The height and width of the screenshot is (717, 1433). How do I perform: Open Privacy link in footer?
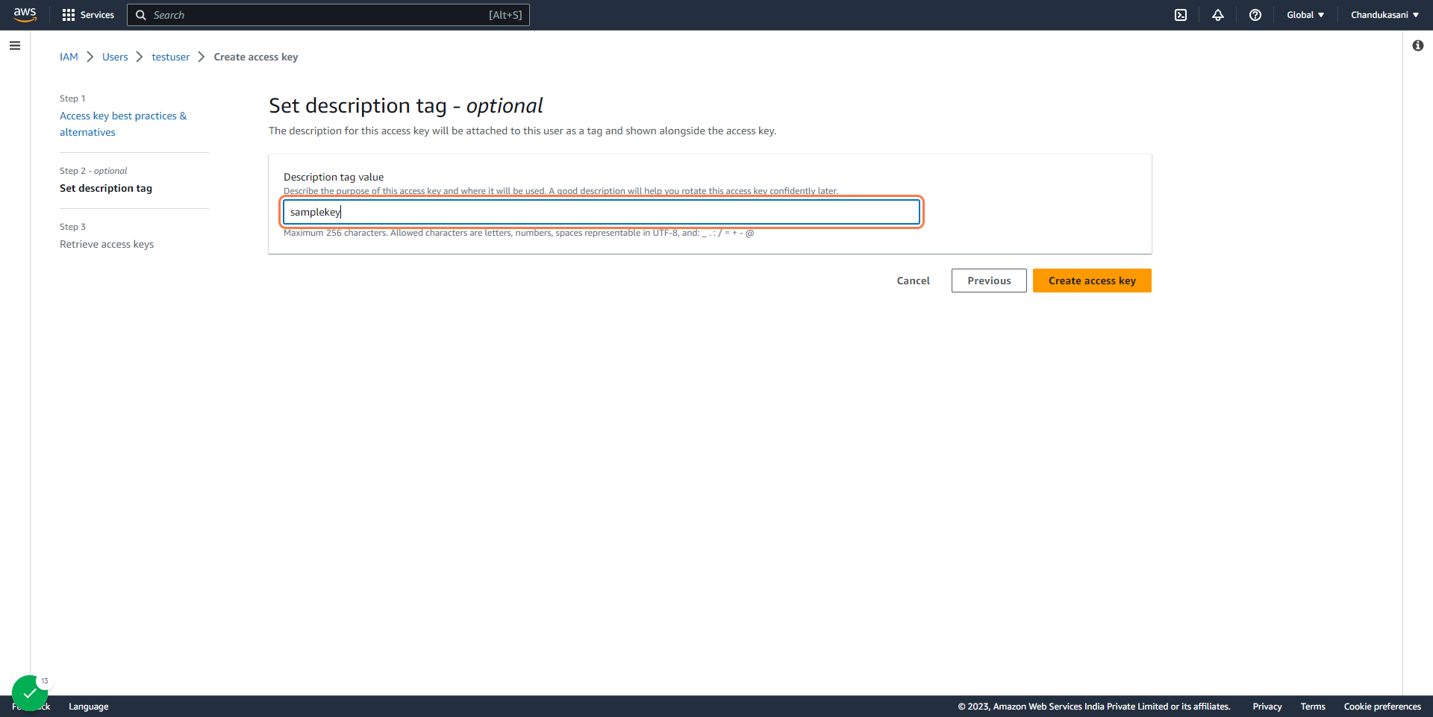coord(1267,707)
